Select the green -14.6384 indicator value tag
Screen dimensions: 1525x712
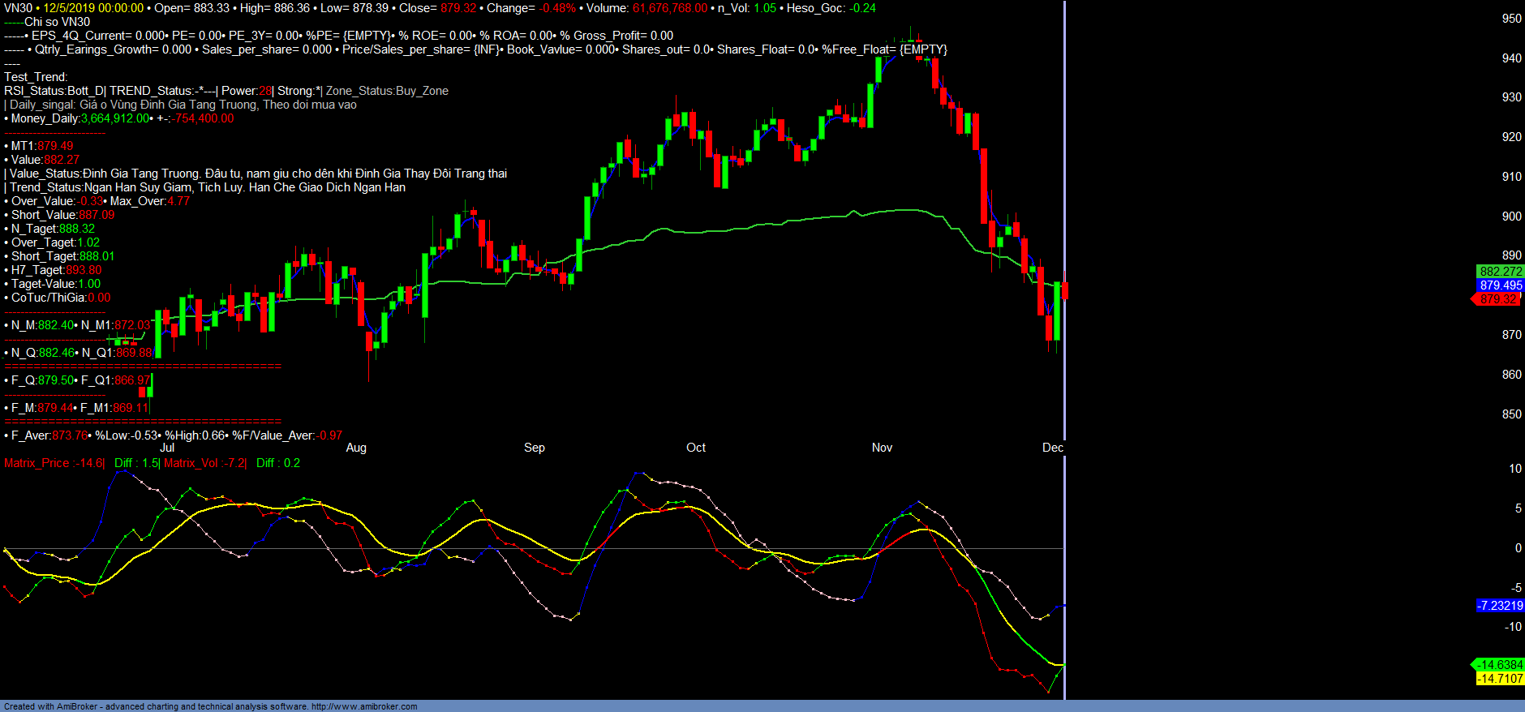pyautogui.click(x=1500, y=665)
